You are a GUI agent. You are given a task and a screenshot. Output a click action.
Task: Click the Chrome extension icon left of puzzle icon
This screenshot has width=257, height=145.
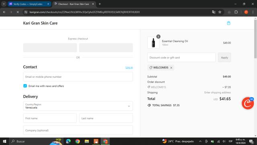coord(229,12)
